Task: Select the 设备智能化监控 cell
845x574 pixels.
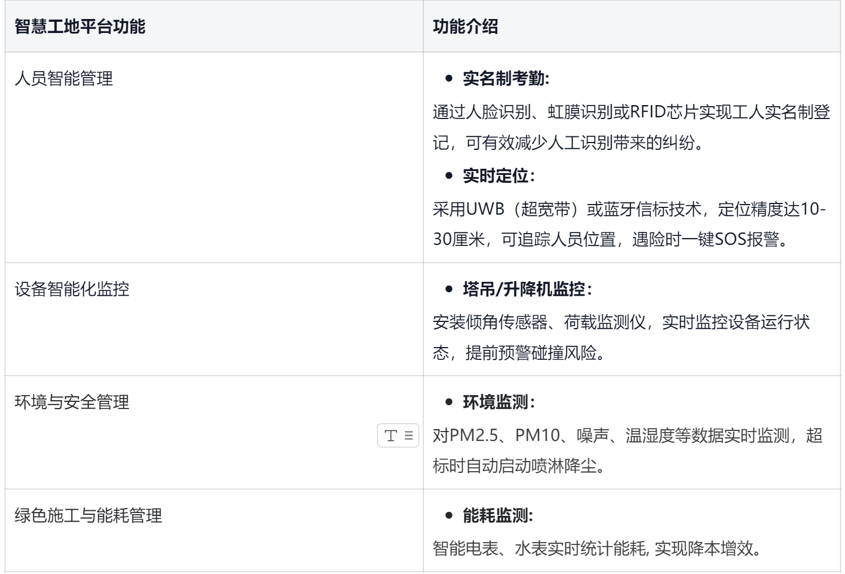Action: (x=72, y=290)
